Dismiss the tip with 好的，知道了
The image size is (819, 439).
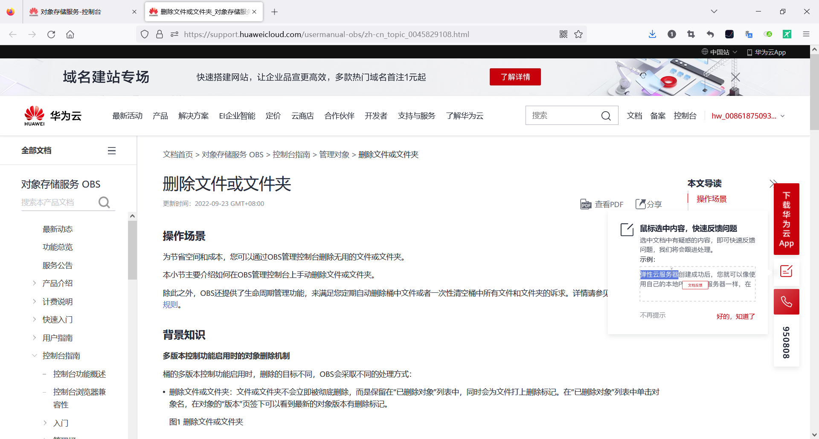click(x=735, y=316)
